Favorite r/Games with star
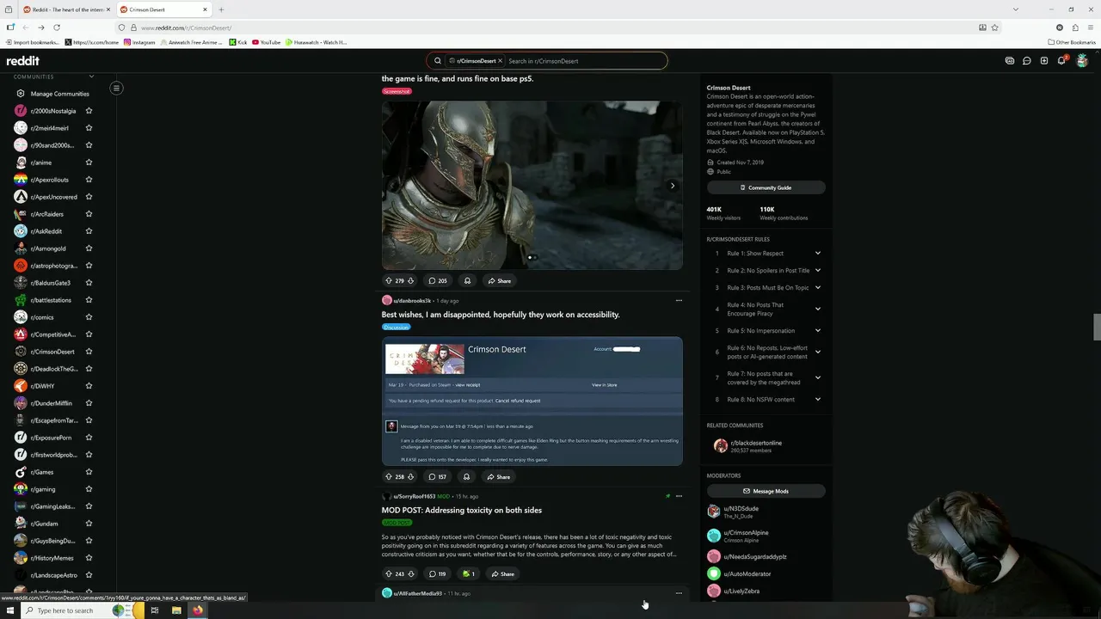 point(89,472)
